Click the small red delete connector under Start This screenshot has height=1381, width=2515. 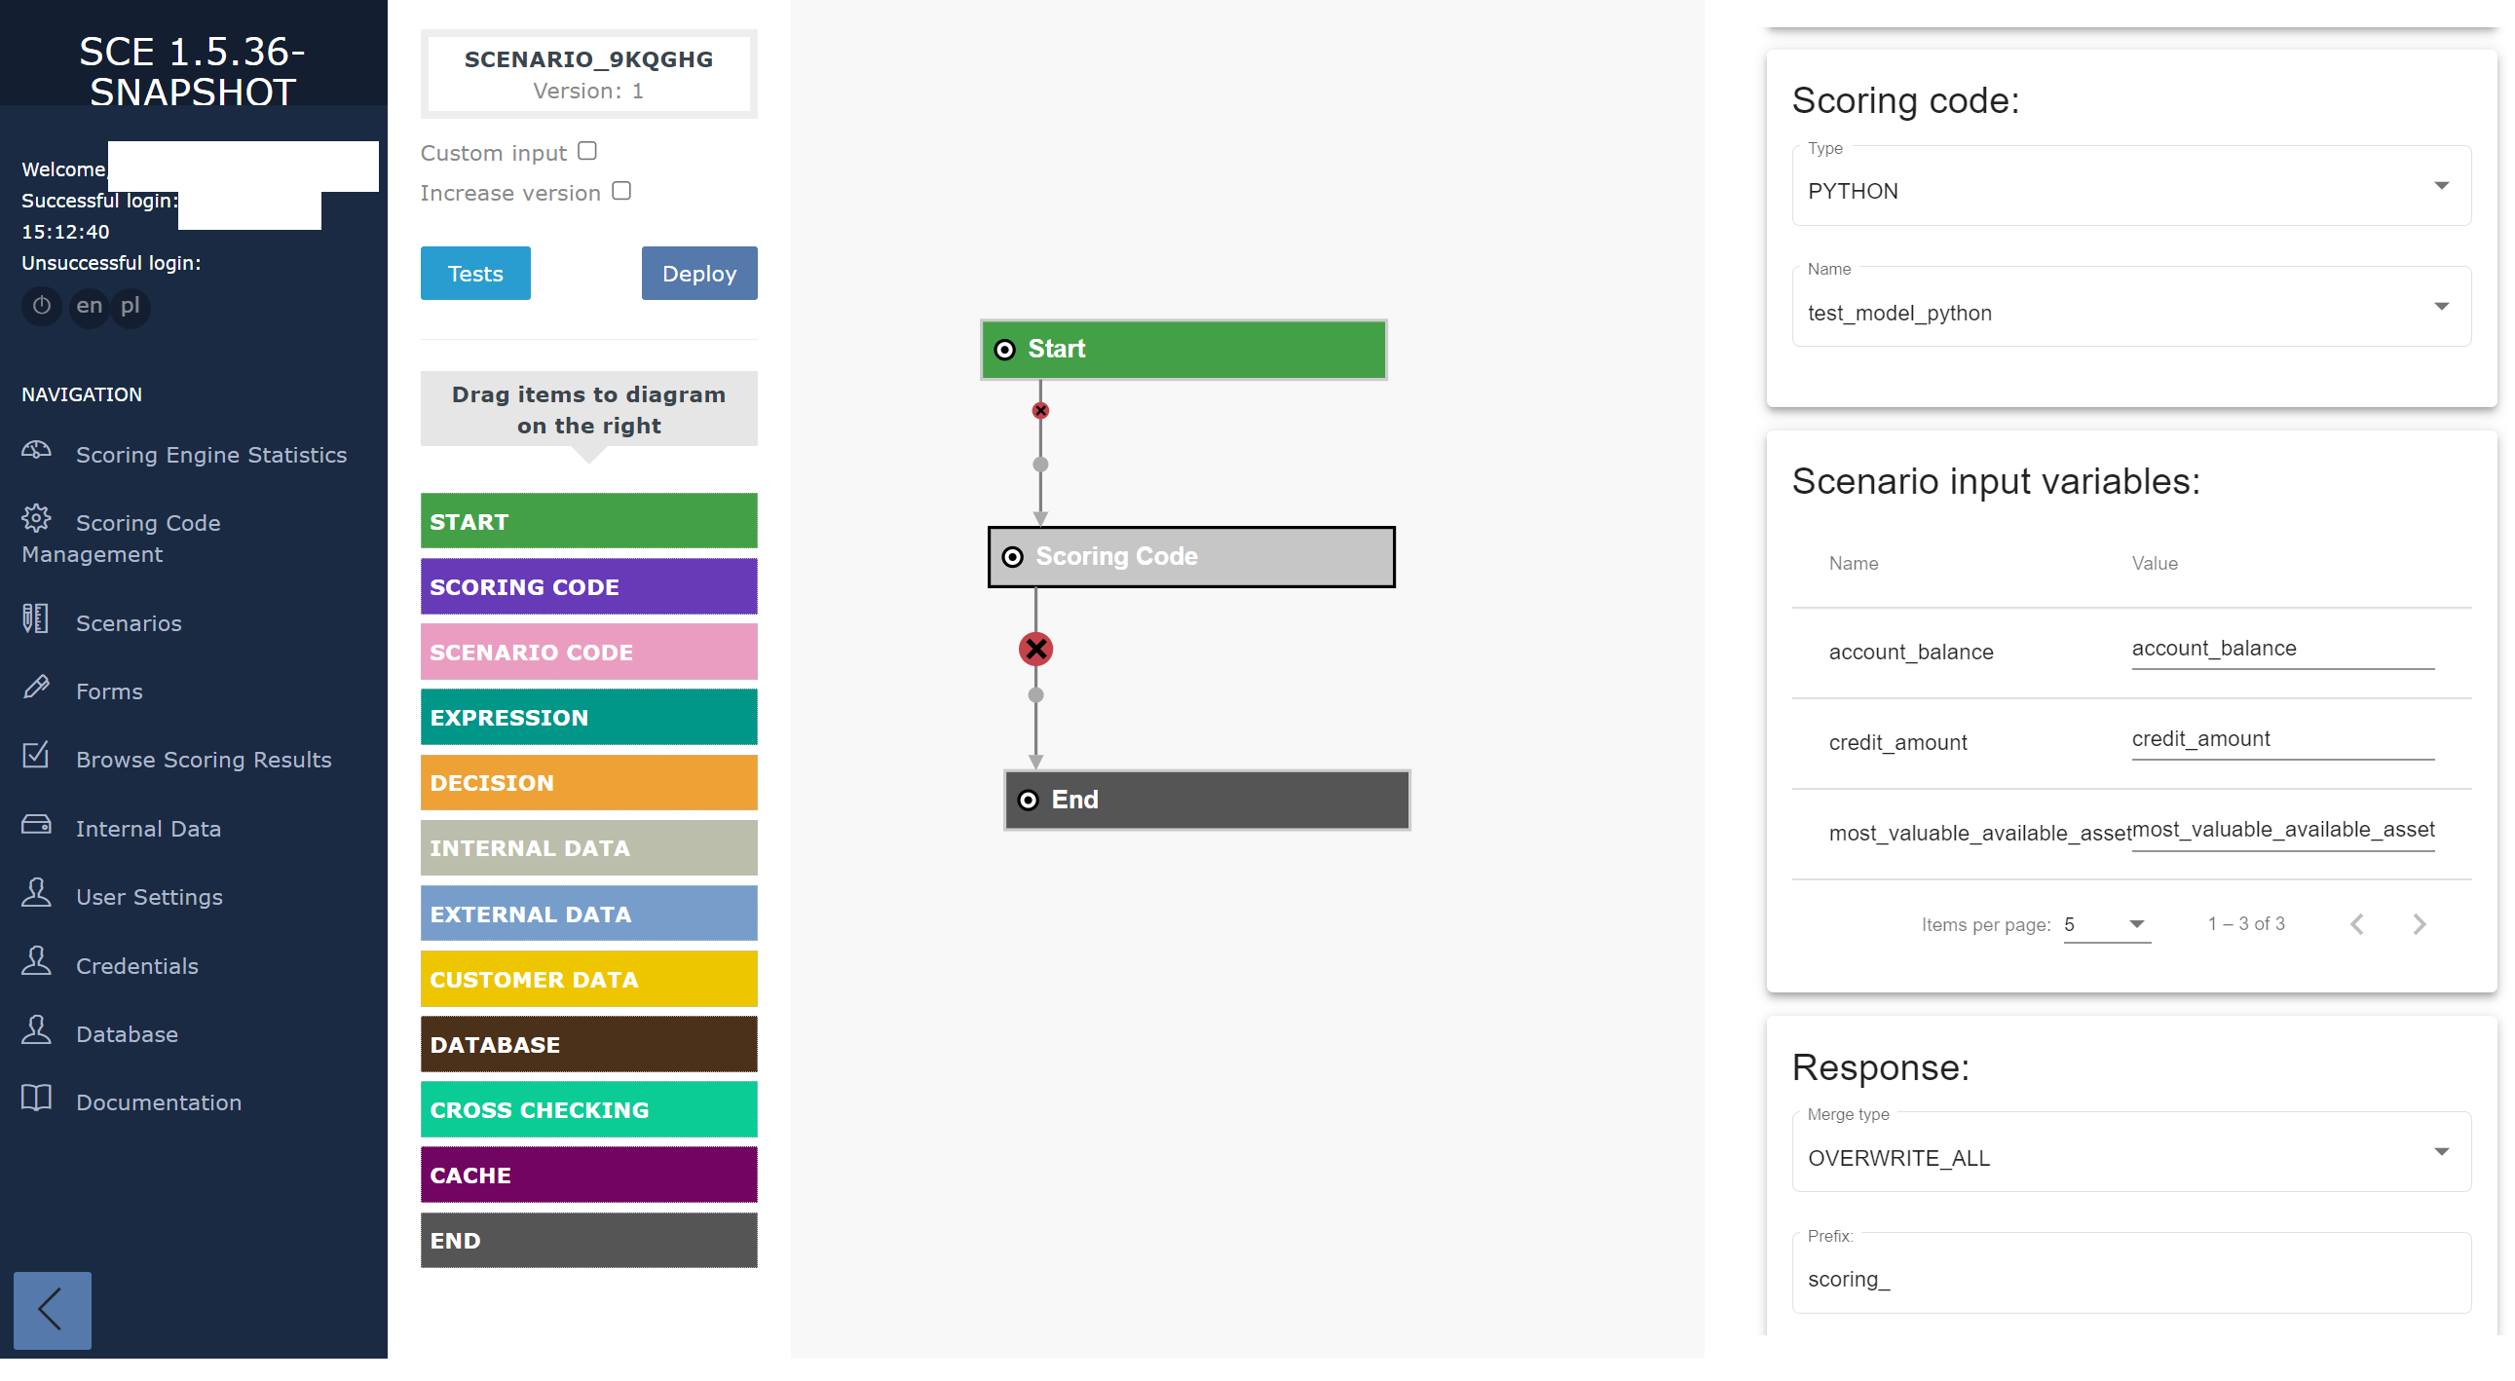coord(1040,411)
